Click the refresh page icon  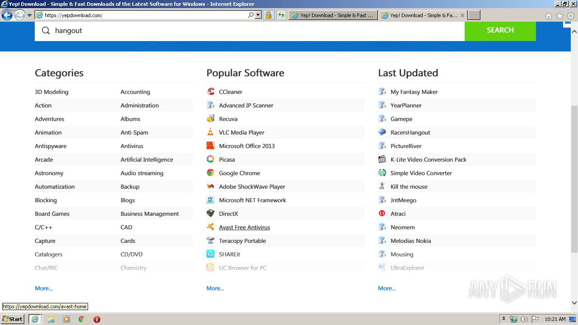coord(281,15)
